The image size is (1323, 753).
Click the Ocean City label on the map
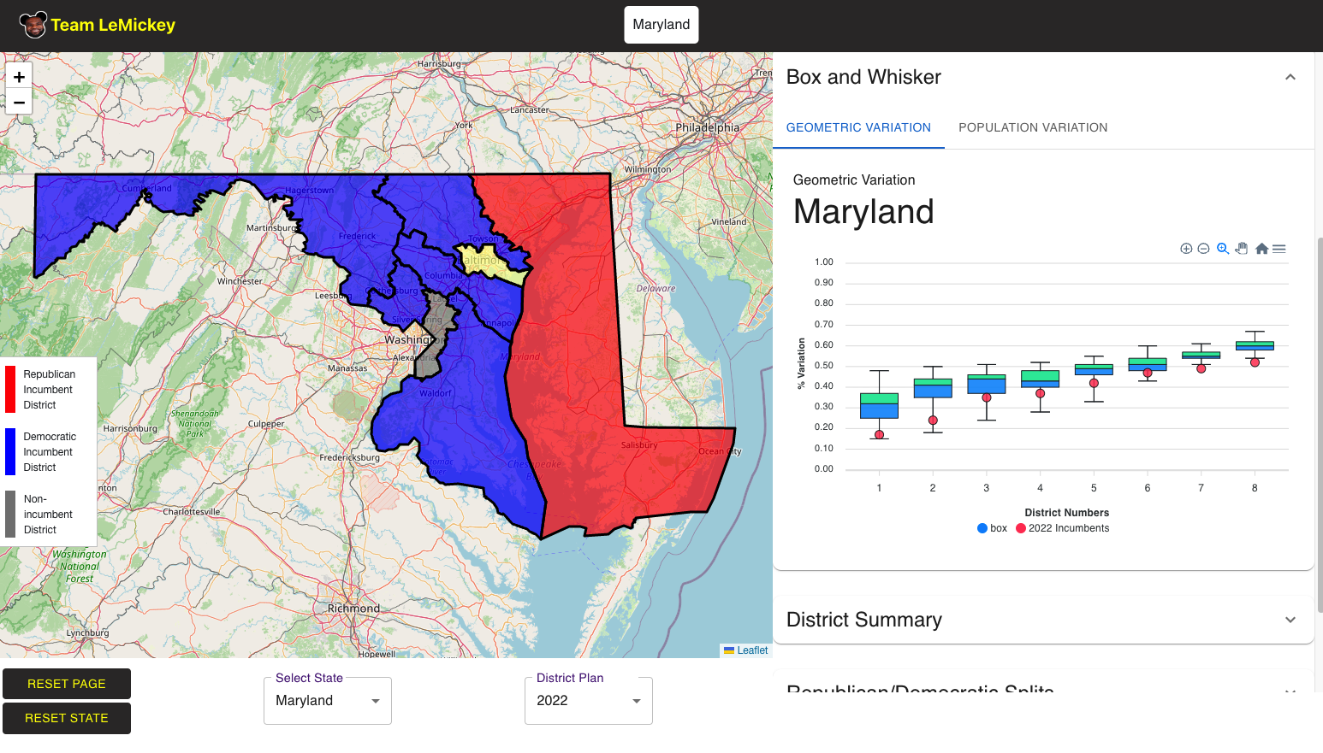pyautogui.click(x=720, y=451)
